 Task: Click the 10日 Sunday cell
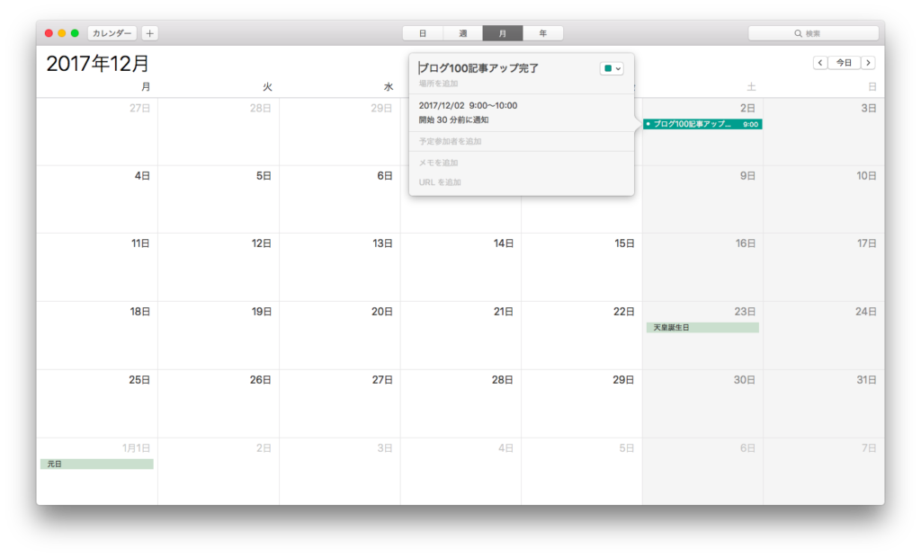(824, 199)
